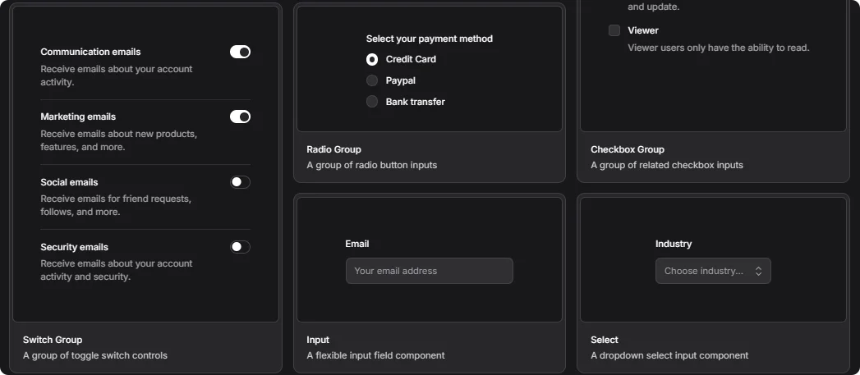The image size is (860, 375).
Task: Click the 'A group of toggle switch controls' description
Action: pyautogui.click(x=95, y=355)
